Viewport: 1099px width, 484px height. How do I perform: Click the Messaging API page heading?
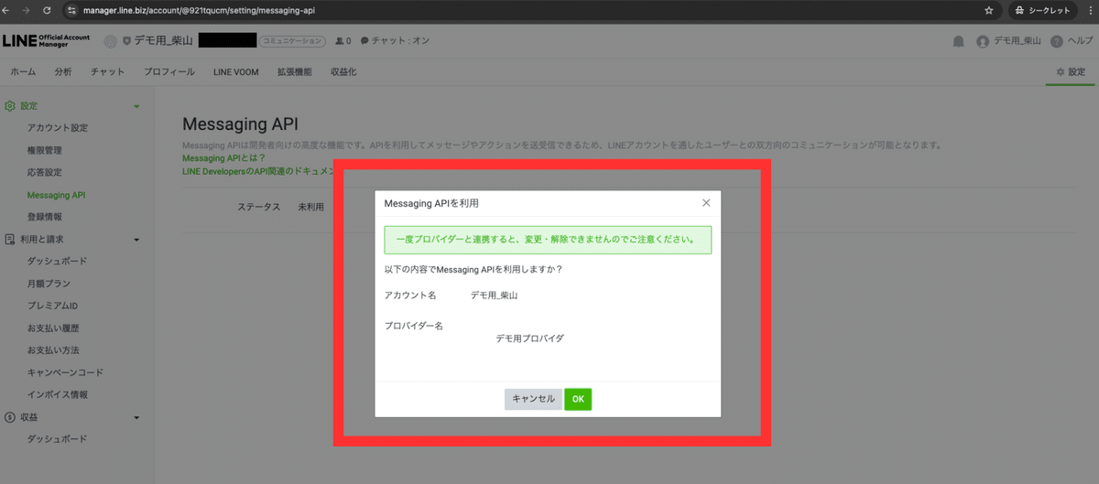[241, 124]
